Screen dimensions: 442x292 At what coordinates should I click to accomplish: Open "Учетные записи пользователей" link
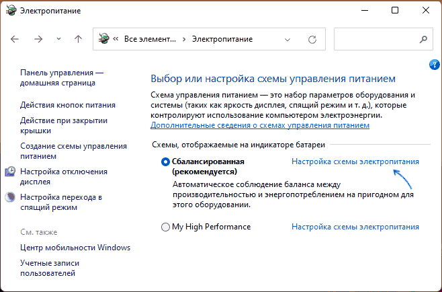50,268
